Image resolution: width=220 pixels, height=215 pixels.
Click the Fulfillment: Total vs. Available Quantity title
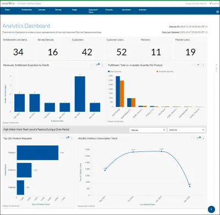click(135, 65)
